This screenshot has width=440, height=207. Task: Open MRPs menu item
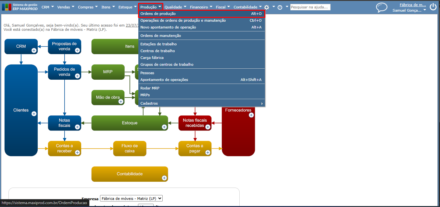pyautogui.click(x=202, y=95)
